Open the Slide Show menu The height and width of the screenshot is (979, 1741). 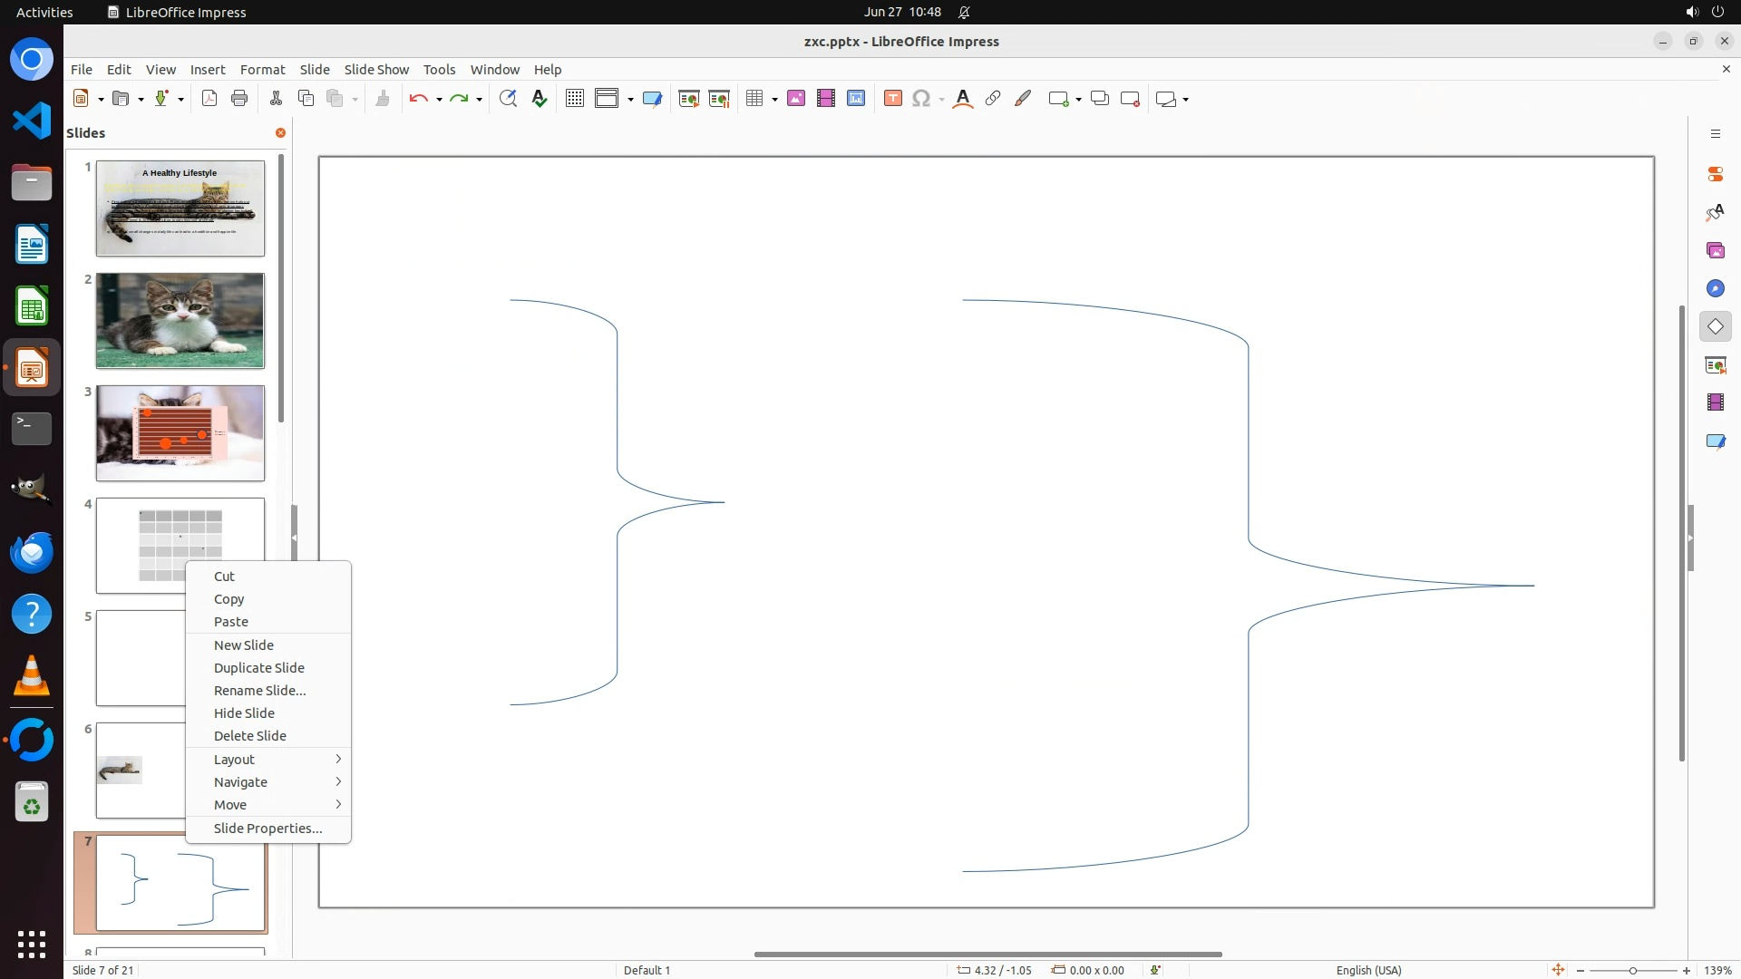coord(376,69)
